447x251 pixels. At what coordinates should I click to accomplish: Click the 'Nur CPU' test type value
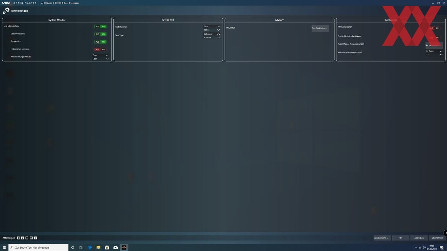pyautogui.click(x=207, y=37)
